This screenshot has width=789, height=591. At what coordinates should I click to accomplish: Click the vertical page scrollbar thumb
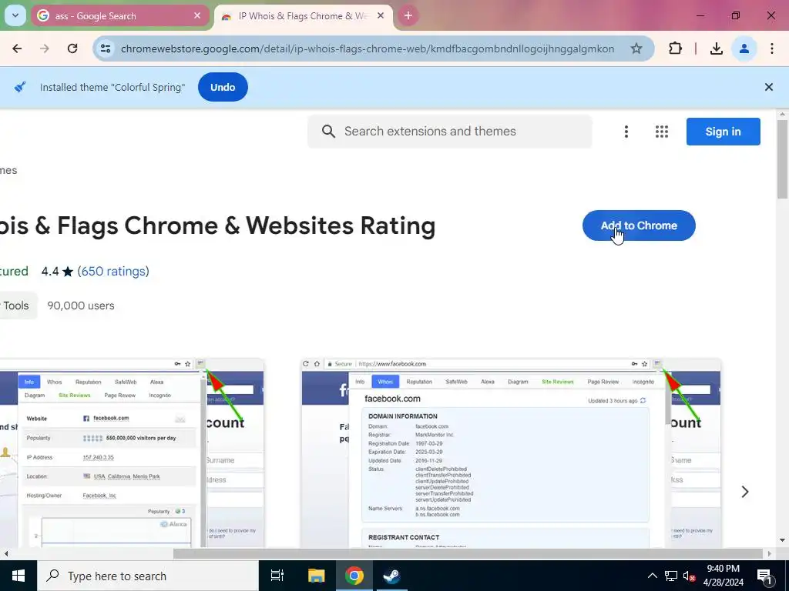click(782, 159)
